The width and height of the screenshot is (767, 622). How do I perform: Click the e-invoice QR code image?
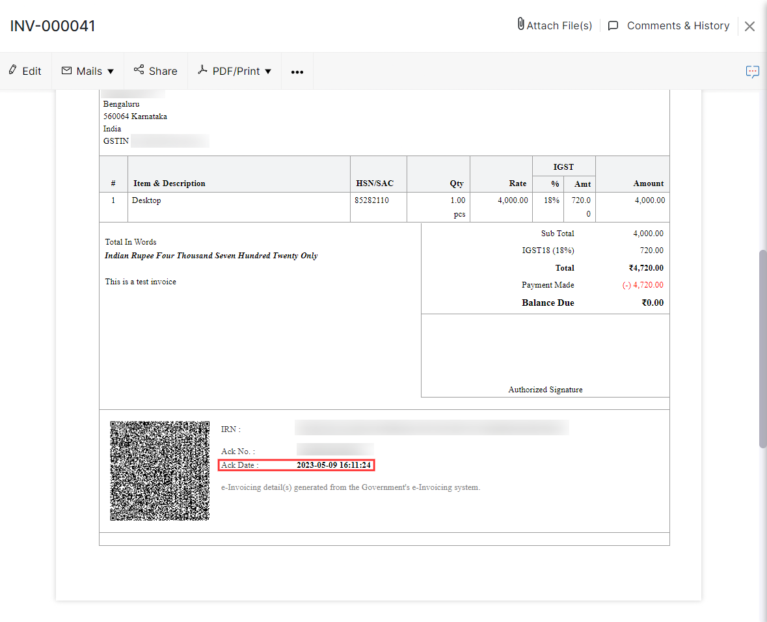[x=159, y=470]
